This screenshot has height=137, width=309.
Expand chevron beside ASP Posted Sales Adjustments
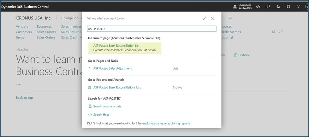point(89,68)
